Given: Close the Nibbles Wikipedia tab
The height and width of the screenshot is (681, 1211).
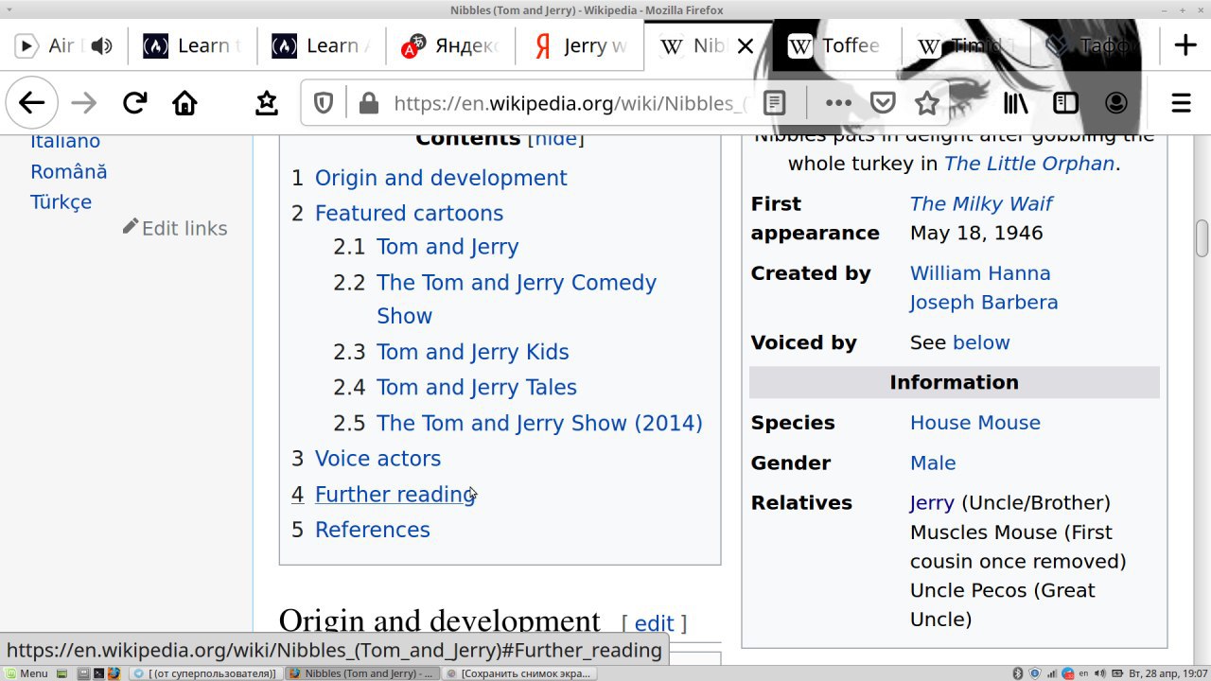Looking at the screenshot, I should 746,45.
